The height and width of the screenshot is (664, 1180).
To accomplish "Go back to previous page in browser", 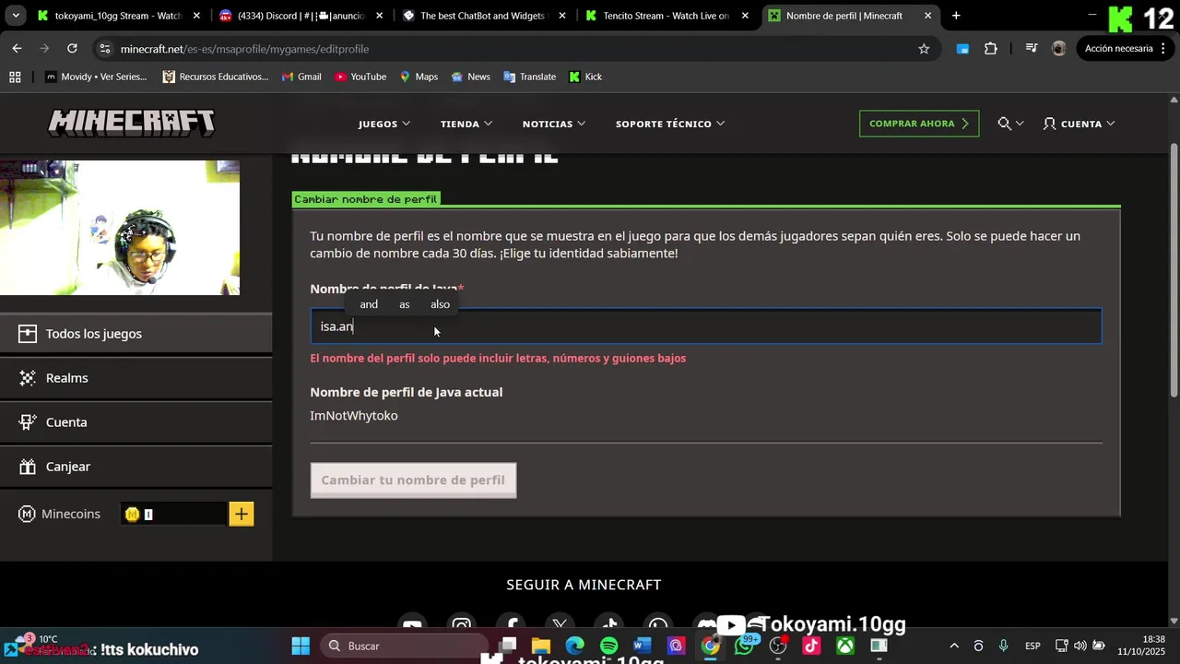I will pyautogui.click(x=17, y=49).
